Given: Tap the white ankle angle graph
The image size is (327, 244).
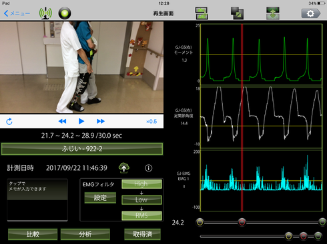Looking at the screenshot, I should (x=262, y=118).
